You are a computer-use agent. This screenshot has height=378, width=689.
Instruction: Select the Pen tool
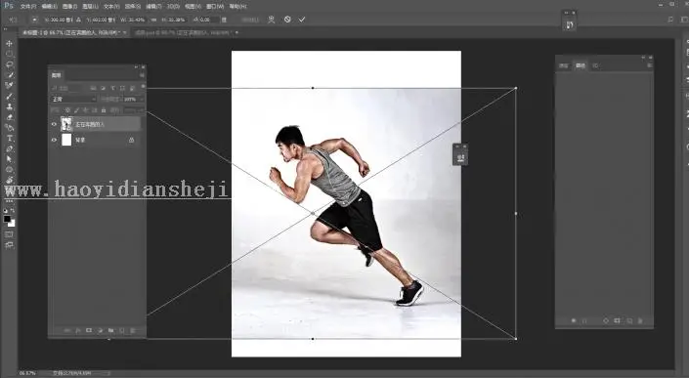coord(9,148)
